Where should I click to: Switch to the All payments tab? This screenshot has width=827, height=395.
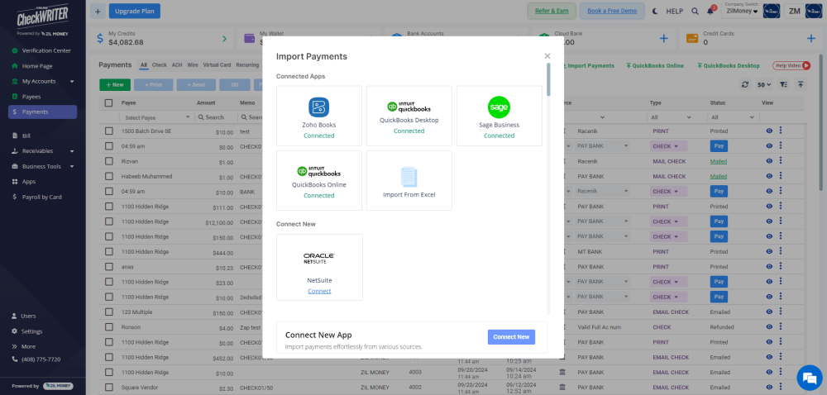point(143,65)
